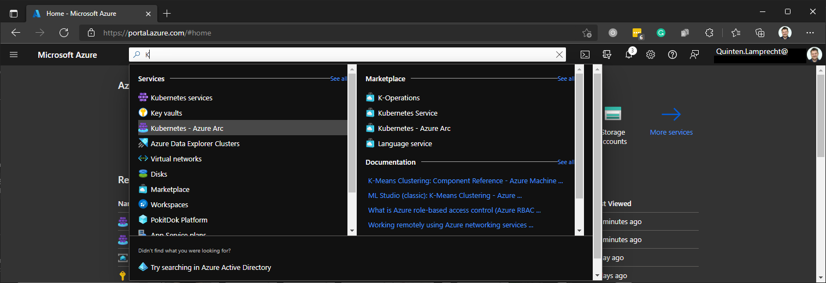826x283 pixels.
Task: Open What is Azure role-based access control doc
Action: pyautogui.click(x=455, y=210)
